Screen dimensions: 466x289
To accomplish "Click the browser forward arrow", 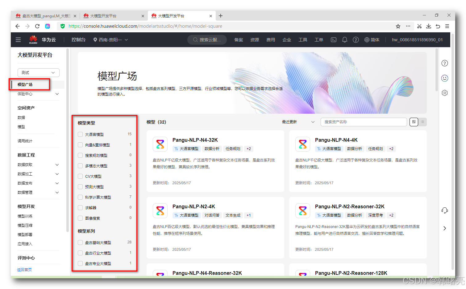I will (x=27, y=26).
